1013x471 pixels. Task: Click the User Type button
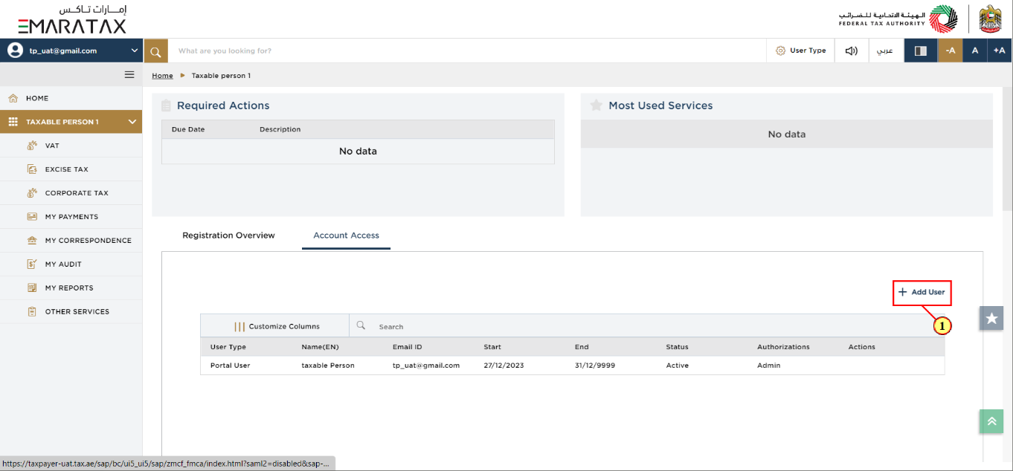coord(801,51)
